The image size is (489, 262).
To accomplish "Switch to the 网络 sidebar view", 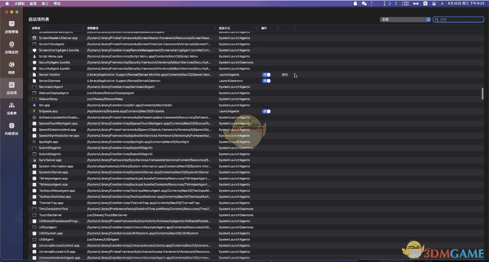I will click(12, 67).
